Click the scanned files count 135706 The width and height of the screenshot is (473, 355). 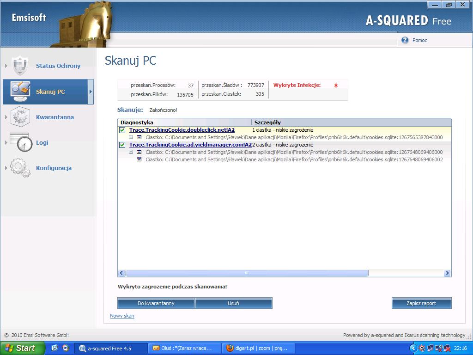tap(185, 94)
